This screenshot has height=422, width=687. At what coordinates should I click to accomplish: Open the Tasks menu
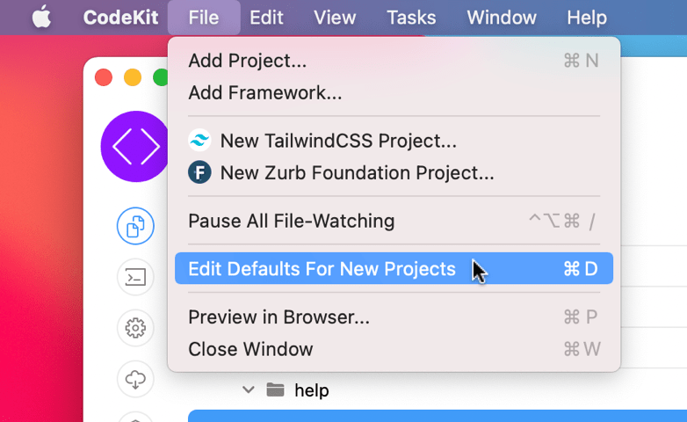[x=411, y=18]
